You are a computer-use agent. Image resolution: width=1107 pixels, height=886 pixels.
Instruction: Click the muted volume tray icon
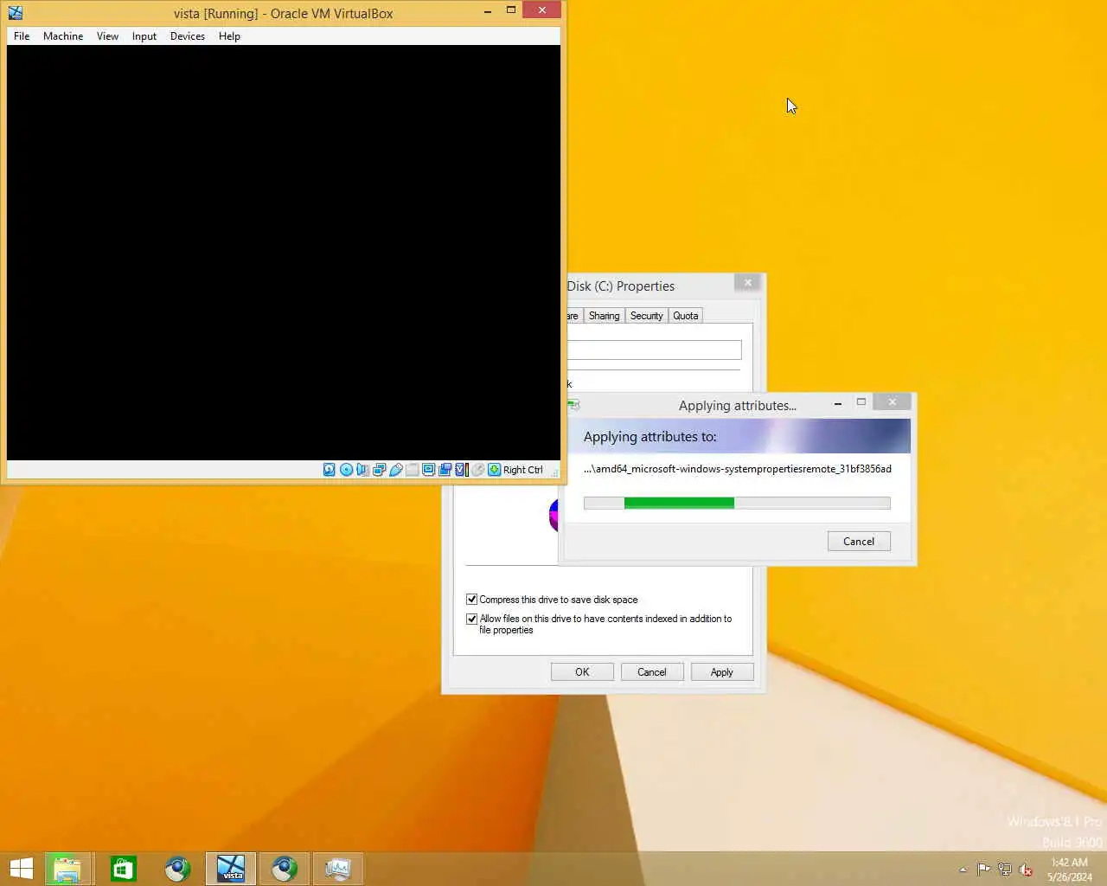[1026, 870]
